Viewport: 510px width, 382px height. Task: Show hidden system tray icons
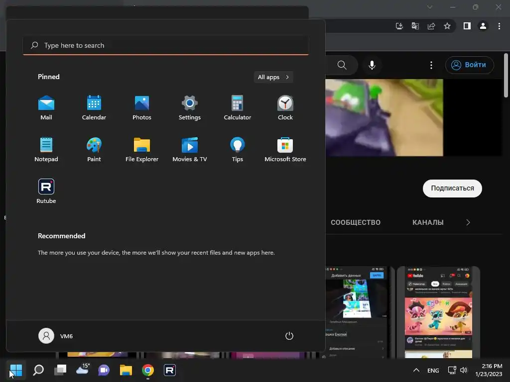point(416,370)
